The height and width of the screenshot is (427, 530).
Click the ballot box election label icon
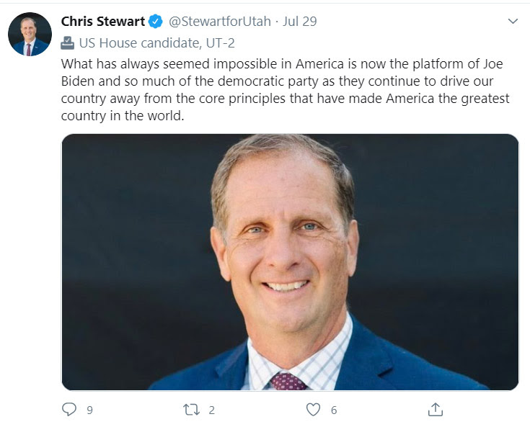[68, 42]
